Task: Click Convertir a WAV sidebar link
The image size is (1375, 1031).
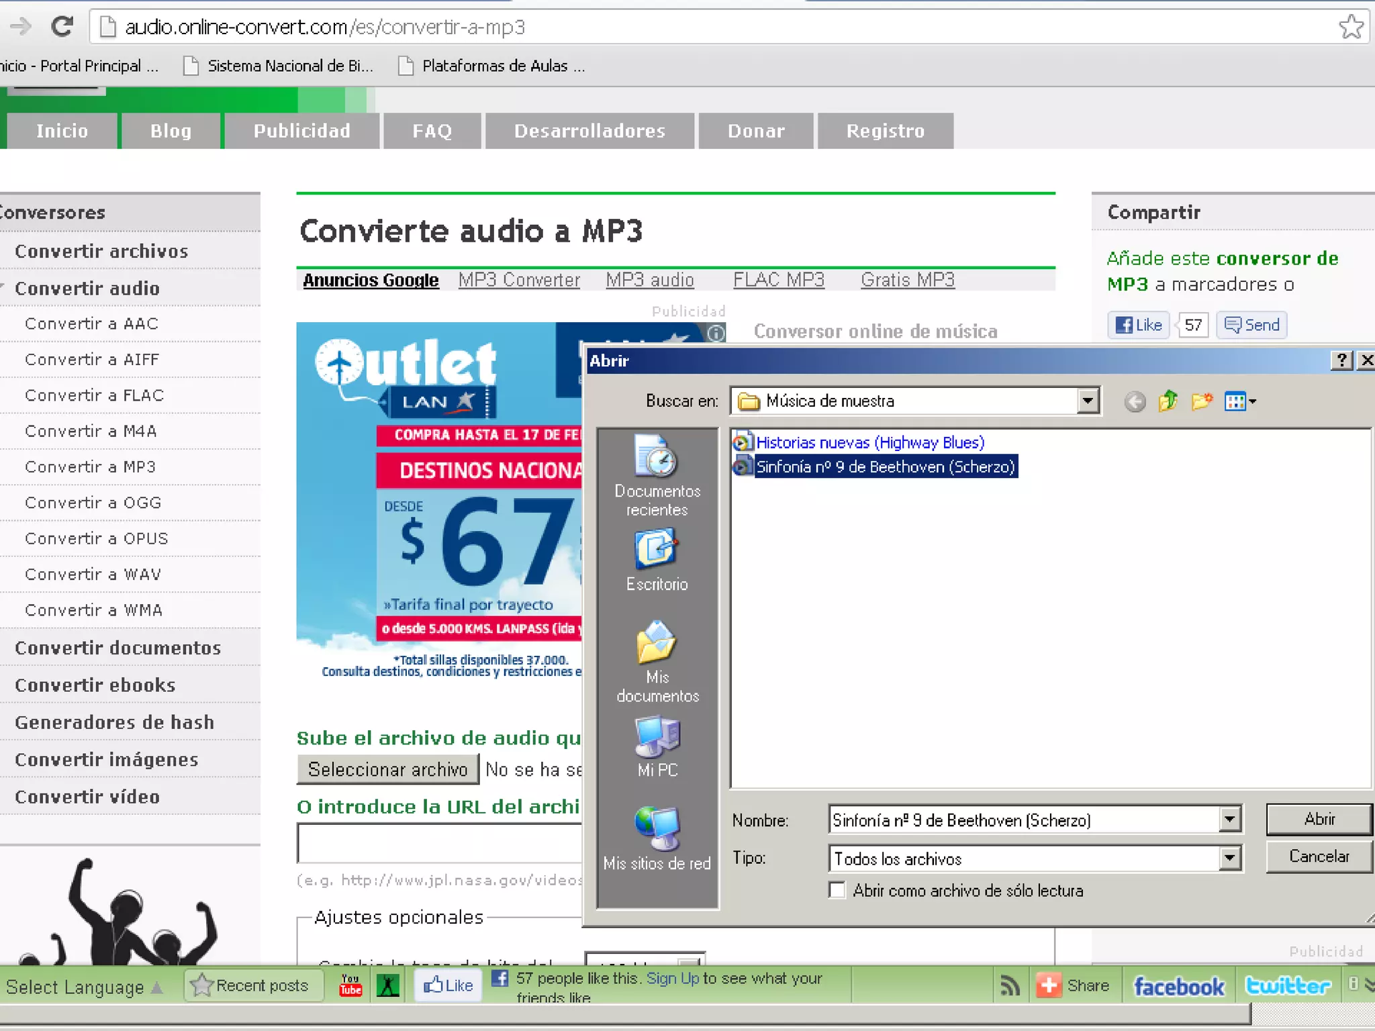Action: 93,574
